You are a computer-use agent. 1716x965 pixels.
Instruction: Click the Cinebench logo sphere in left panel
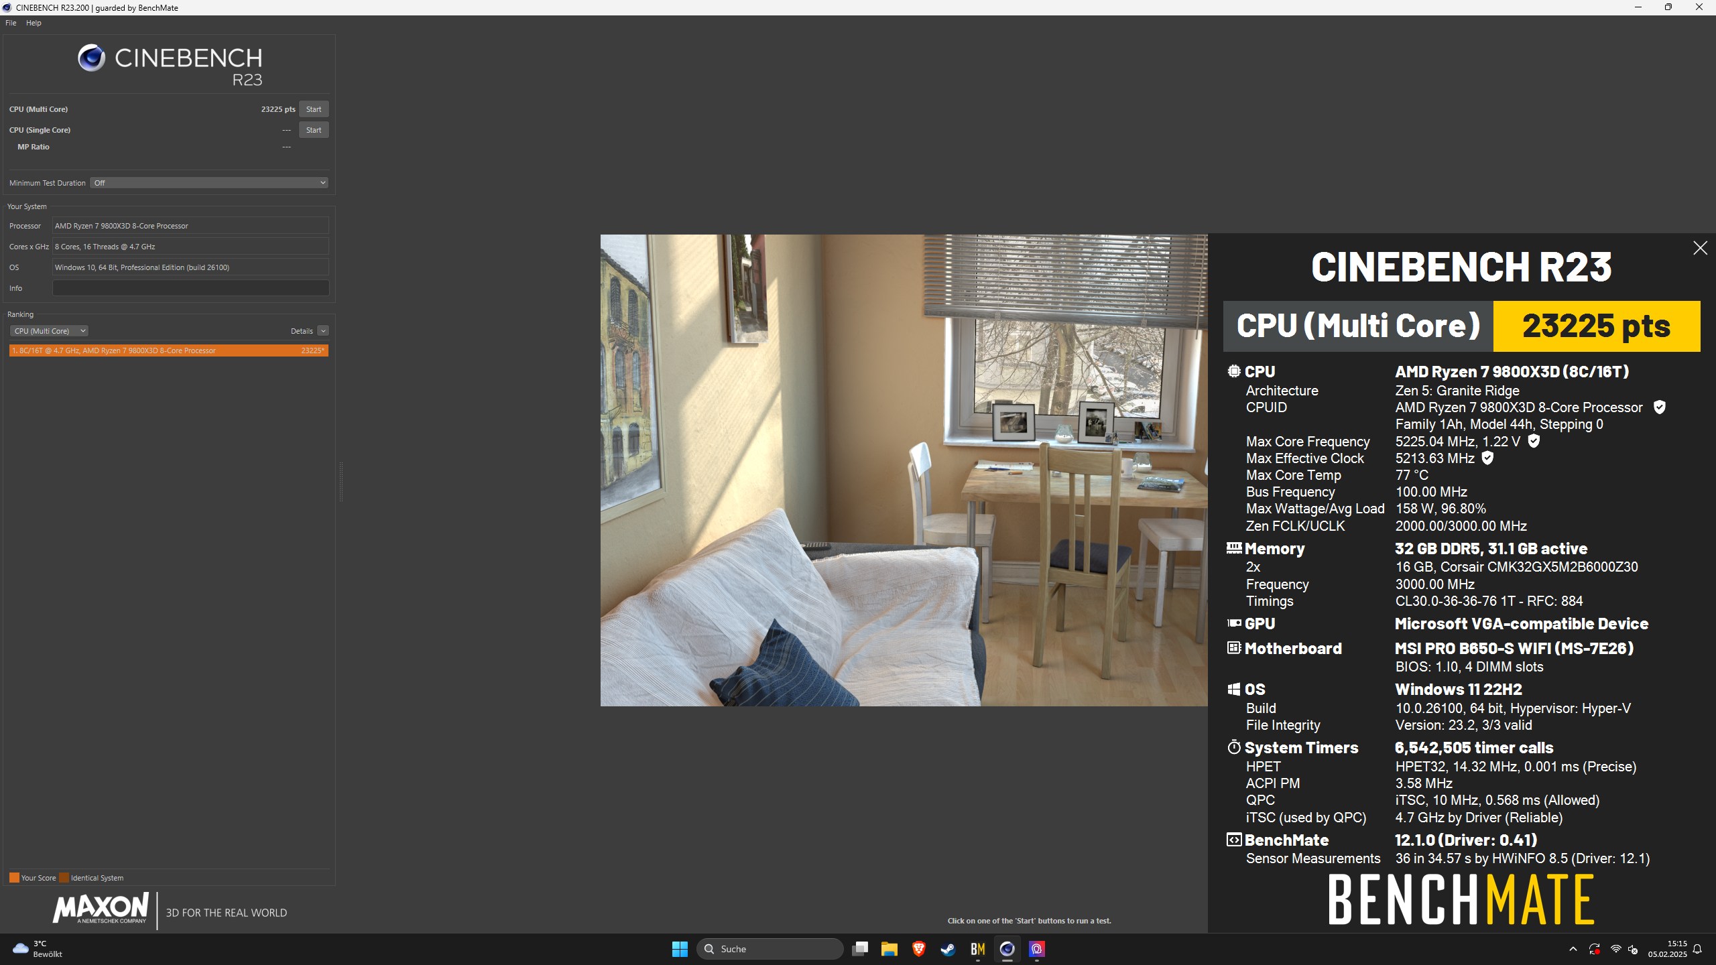pos(91,58)
